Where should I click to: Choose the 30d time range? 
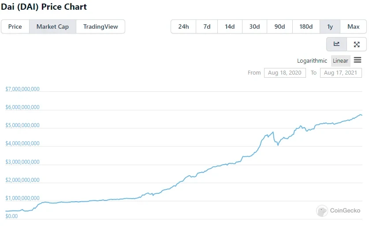pyautogui.click(x=254, y=26)
